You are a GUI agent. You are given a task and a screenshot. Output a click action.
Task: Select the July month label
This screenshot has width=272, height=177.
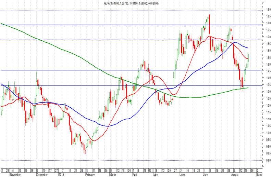pyautogui.click(x=205, y=175)
